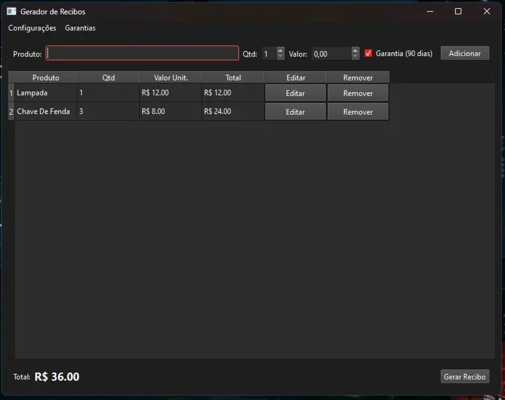This screenshot has width=505, height=400.
Task: Increase Valor with the up arrow
Action: coord(355,50)
